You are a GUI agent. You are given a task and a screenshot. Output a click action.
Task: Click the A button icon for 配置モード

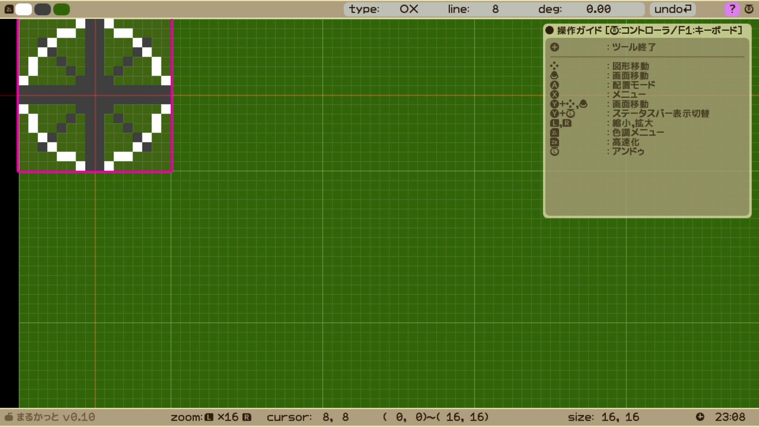click(555, 85)
